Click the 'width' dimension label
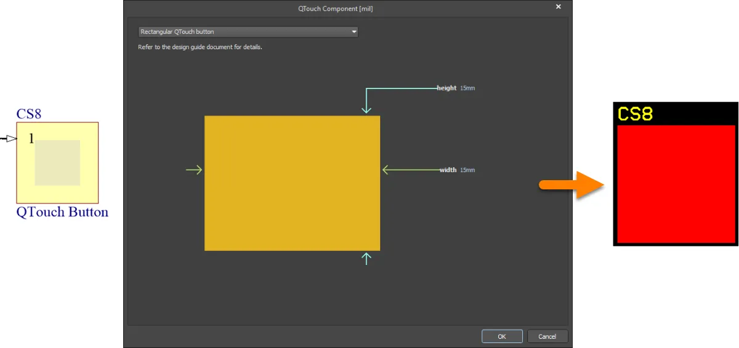Viewport: 739px width, 348px height. pyautogui.click(x=448, y=170)
